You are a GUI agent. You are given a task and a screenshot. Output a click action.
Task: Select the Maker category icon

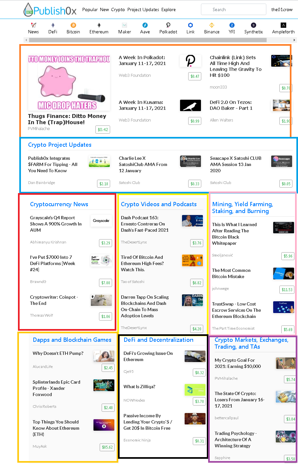click(124, 25)
